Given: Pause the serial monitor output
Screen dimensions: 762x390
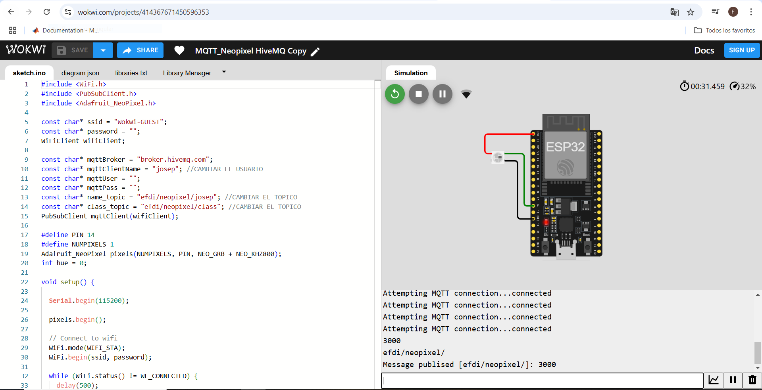Looking at the screenshot, I should [x=733, y=380].
